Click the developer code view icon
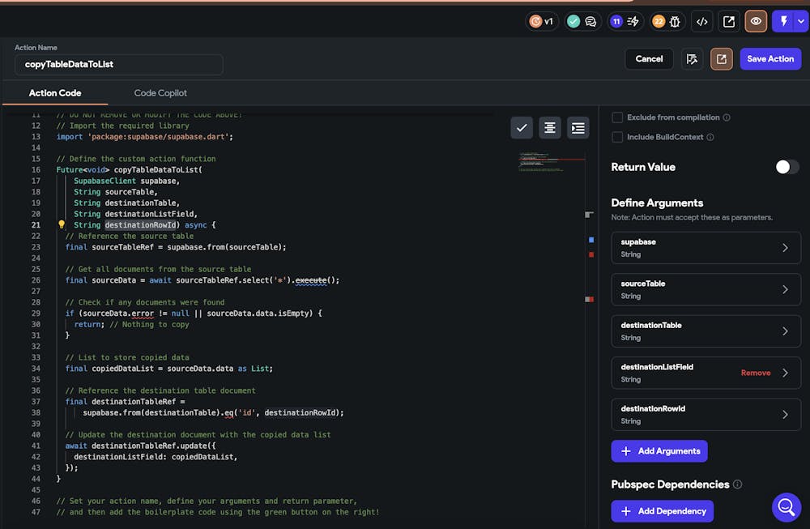 [x=702, y=22]
